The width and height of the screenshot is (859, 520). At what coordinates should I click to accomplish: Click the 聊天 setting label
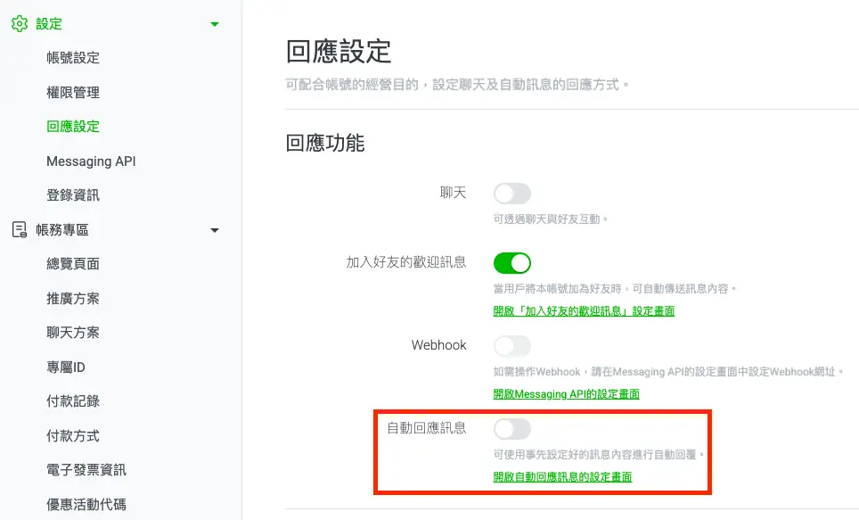[x=453, y=193]
